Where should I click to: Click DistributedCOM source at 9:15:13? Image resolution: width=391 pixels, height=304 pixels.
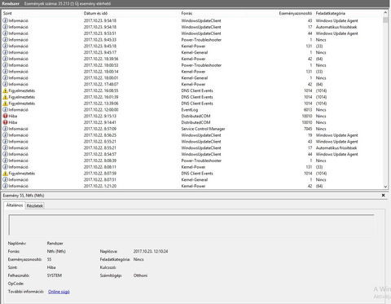(195, 116)
